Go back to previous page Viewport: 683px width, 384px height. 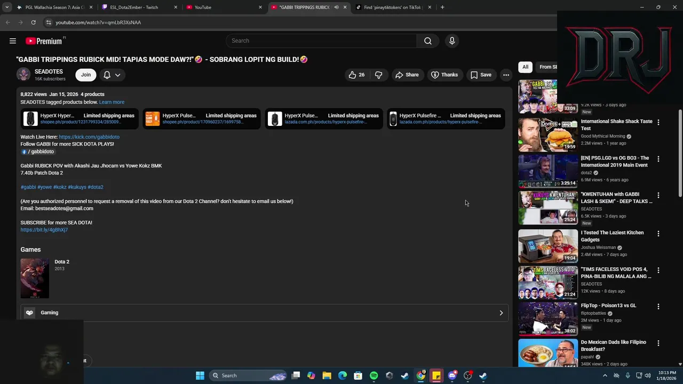coord(7,22)
